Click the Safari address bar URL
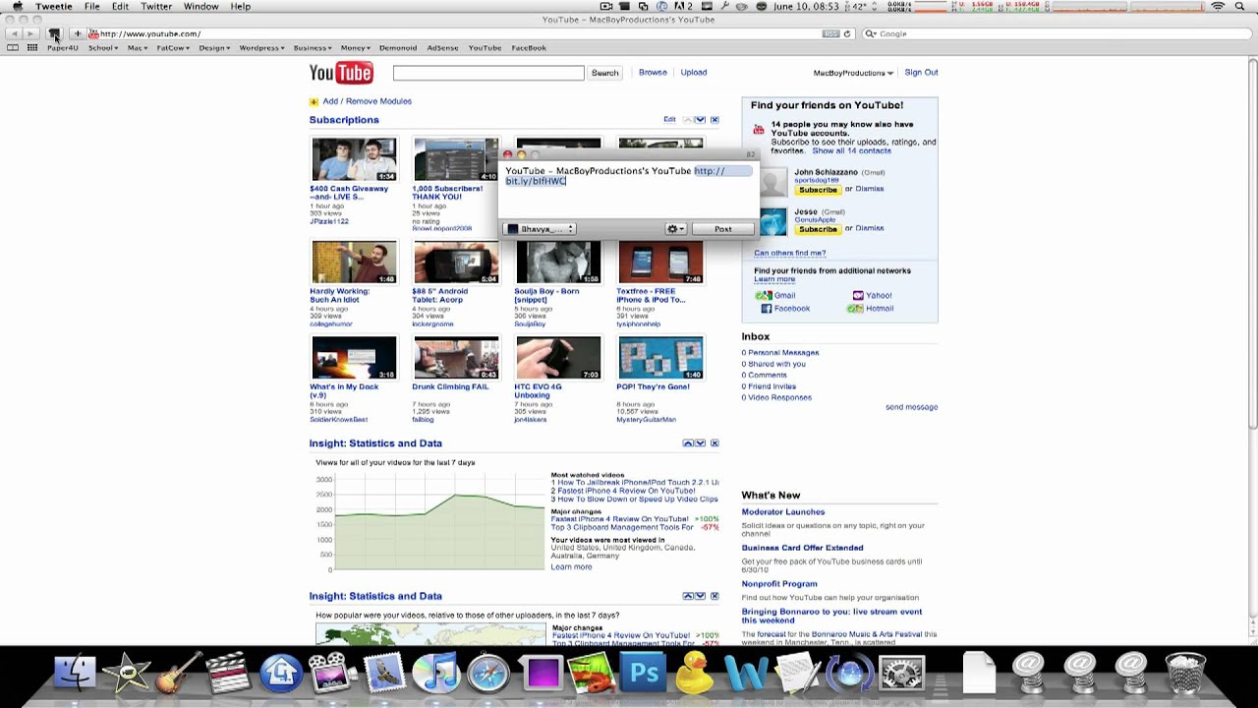 [150, 33]
